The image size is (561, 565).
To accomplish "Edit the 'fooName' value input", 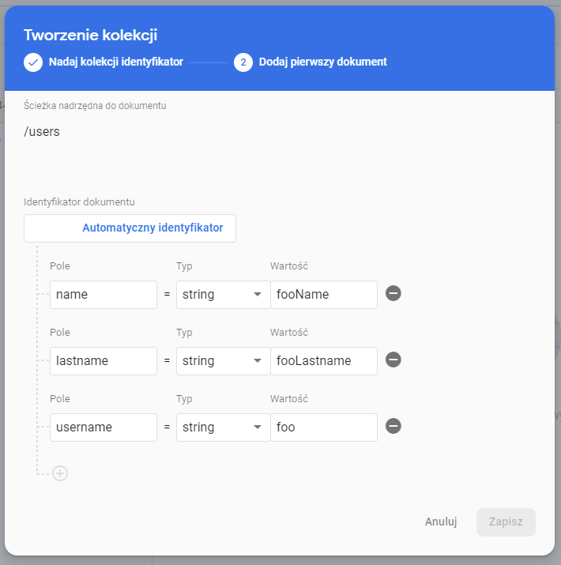I will click(324, 295).
